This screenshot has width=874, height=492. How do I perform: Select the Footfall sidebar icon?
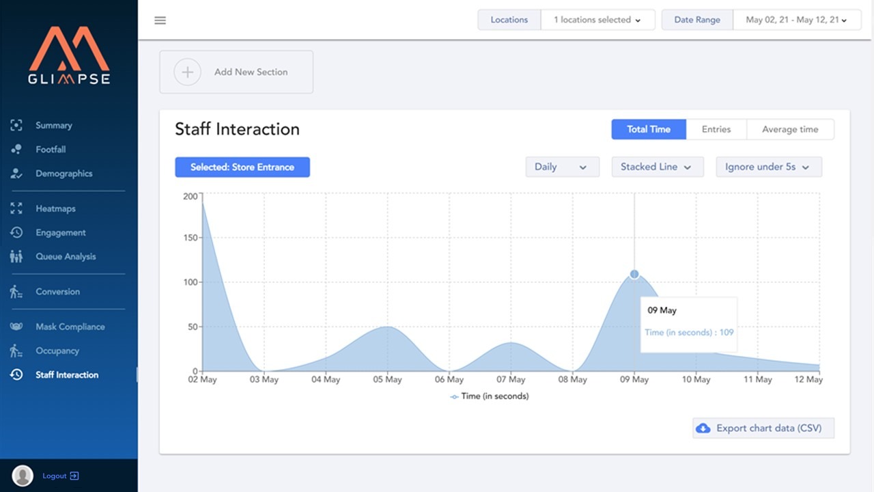point(50,149)
